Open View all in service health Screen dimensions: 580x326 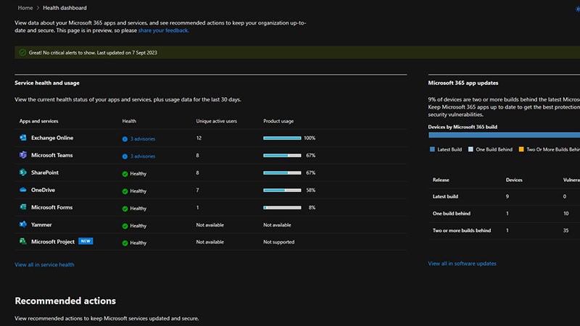[x=44, y=264]
